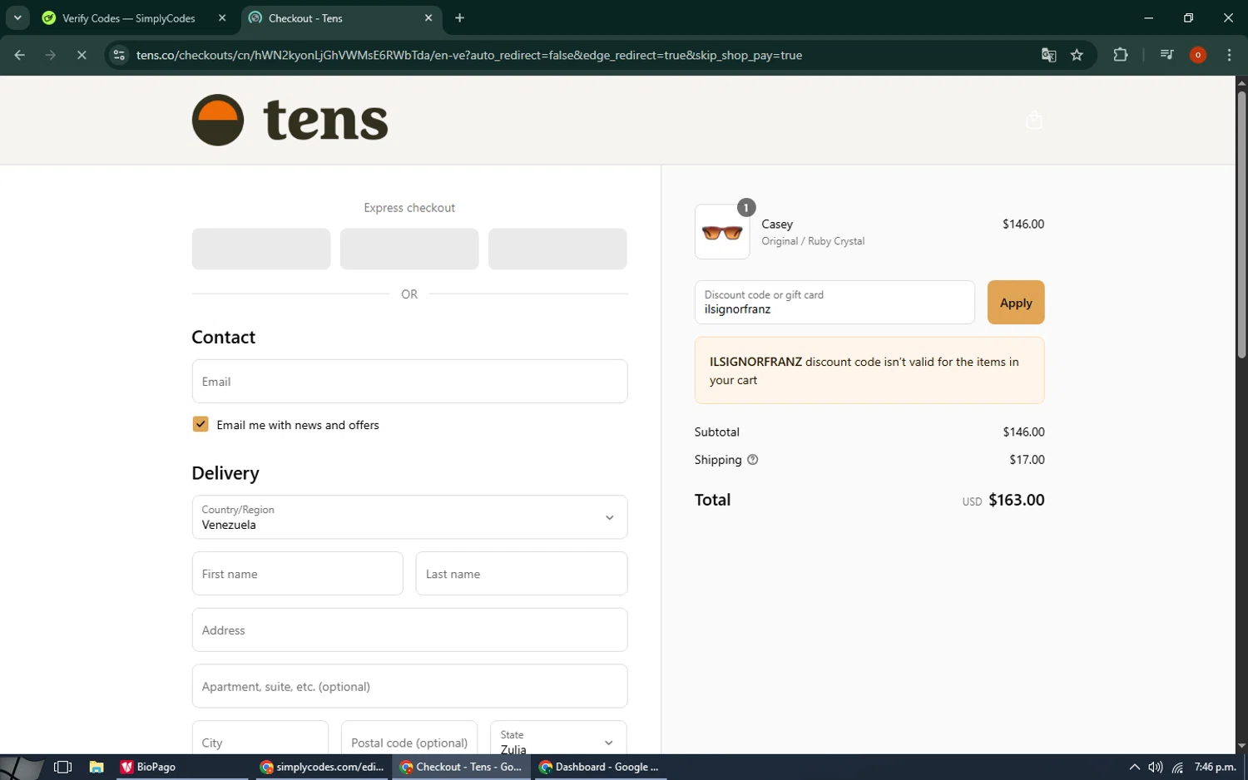Open File Explorer from taskbar
1248x780 pixels.
(x=97, y=768)
